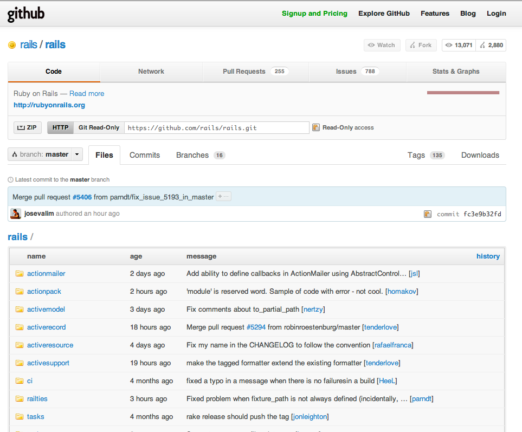Click the Read more link
This screenshot has width=522, height=432.
tap(87, 94)
